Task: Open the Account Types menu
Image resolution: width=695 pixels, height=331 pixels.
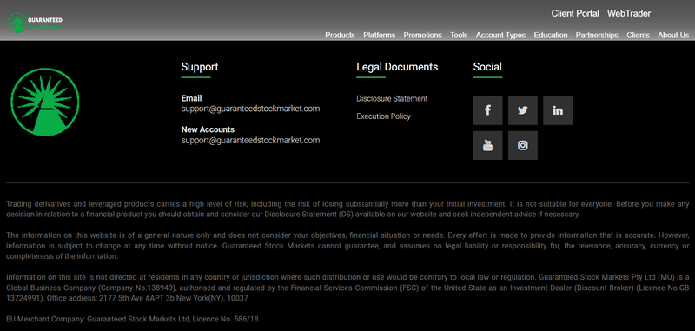Action: coord(500,35)
